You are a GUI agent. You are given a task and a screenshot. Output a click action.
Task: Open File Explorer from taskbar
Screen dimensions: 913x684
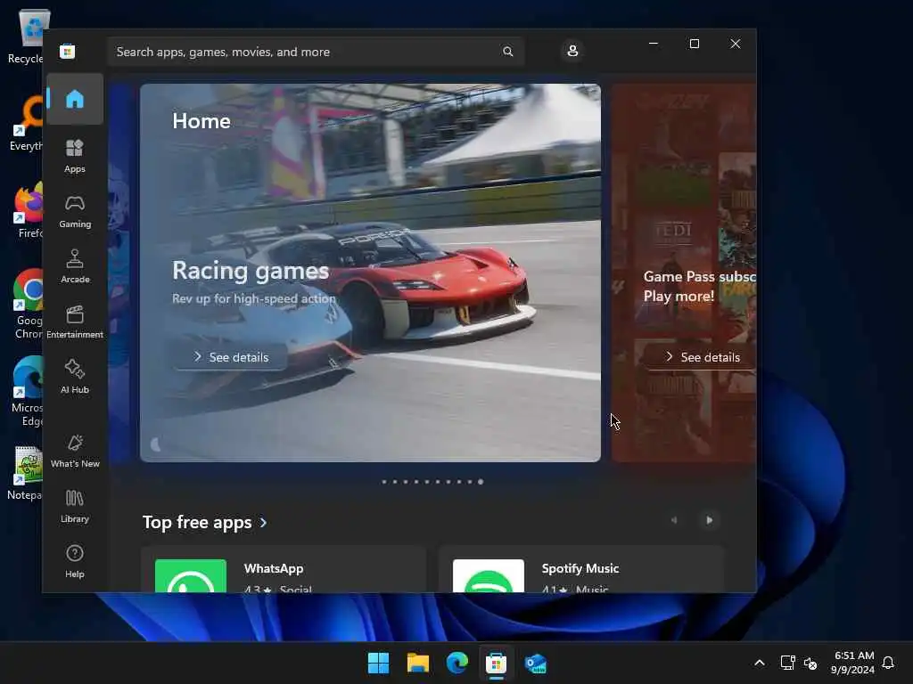click(x=417, y=663)
